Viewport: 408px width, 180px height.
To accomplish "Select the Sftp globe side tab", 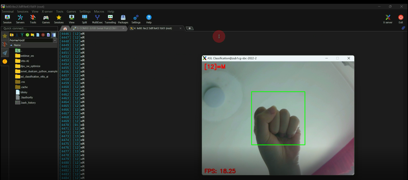I will click(5, 61).
